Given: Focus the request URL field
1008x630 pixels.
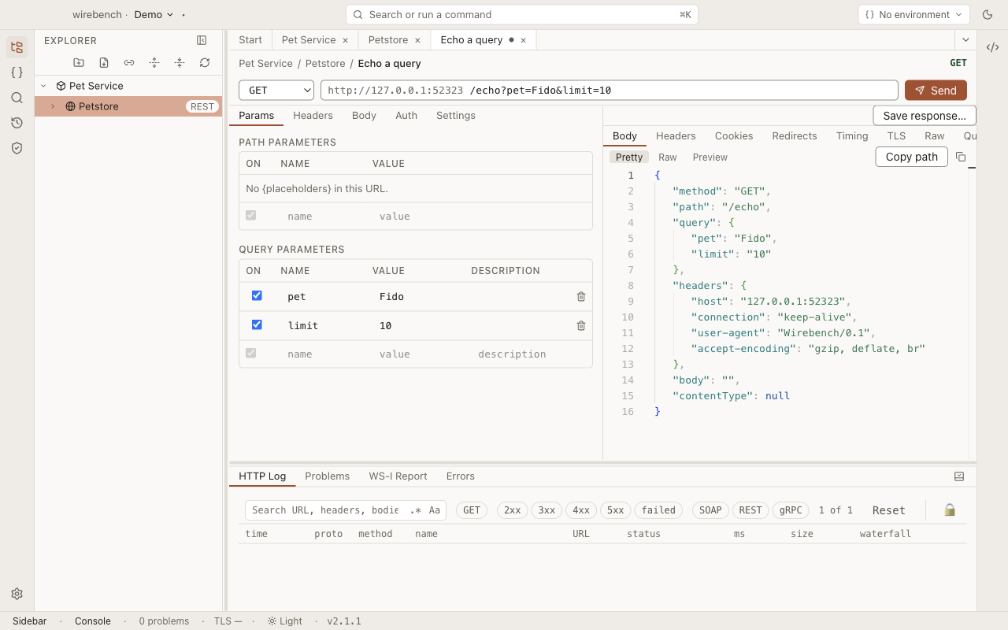Looking at the screenshot, I should [x=610, y=91].
